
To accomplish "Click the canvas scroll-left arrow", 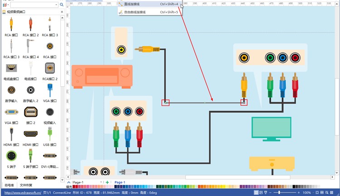I will [68, 177].
